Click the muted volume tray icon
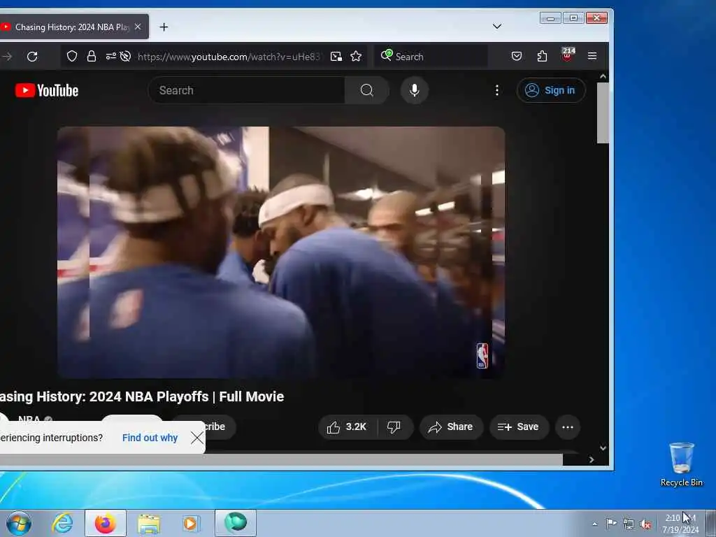The image size is (716, 537). point(645,524)
